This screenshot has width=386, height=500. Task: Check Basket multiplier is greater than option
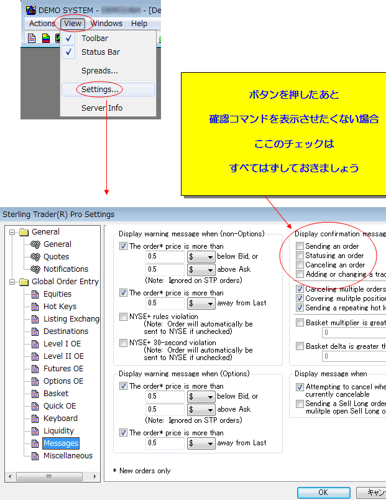(300, 322)
